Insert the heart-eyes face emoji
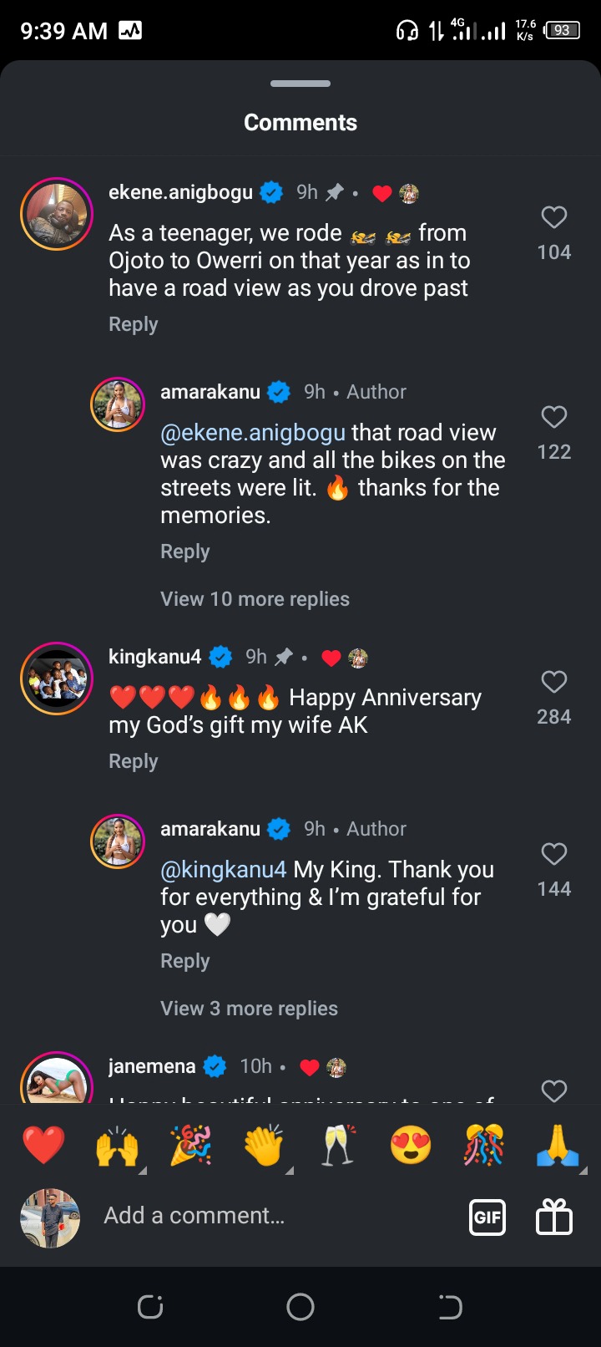Screen dimensions: 601x1347 click(x=411, y=1145)
